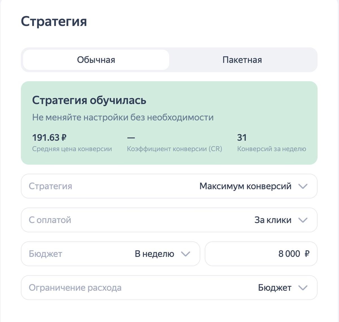Viewport: 339px width, 322px height.
Task: Switch to the Обычная strategy tab
Action: (x=96, y=60)
